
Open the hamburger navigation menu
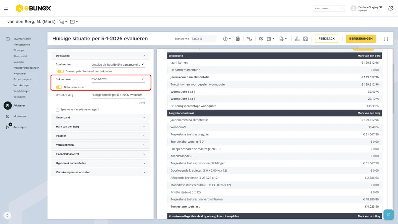point(6,9)
